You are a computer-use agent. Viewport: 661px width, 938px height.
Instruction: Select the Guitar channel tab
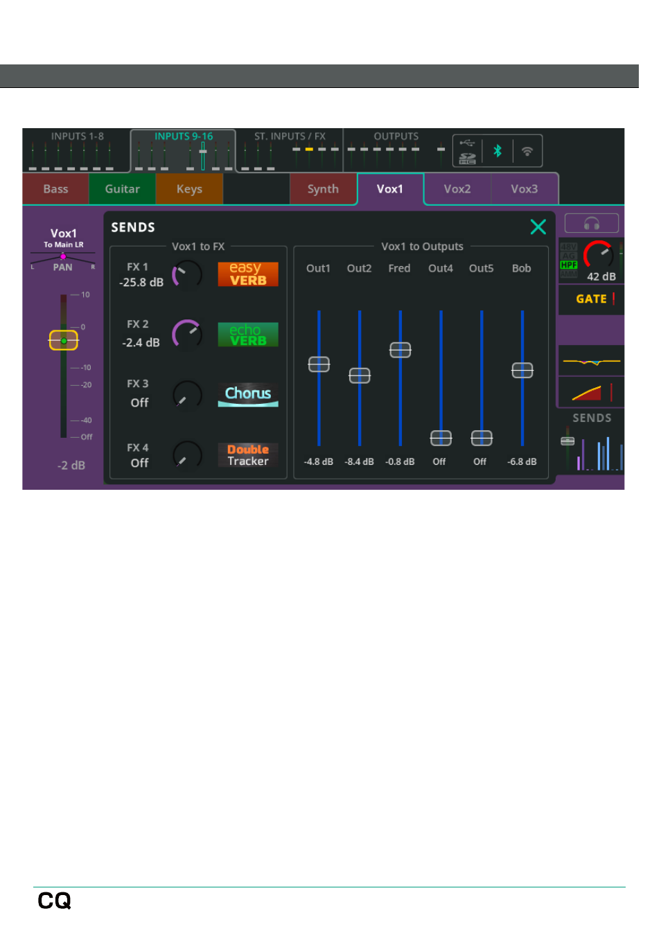click(x=123, y=189)
